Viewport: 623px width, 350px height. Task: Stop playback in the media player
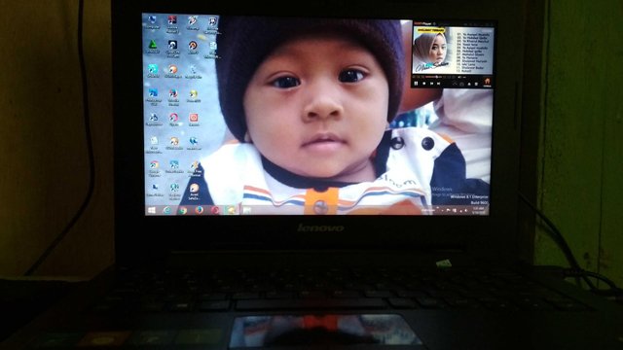pyautogui.click(x=424, y=84)
